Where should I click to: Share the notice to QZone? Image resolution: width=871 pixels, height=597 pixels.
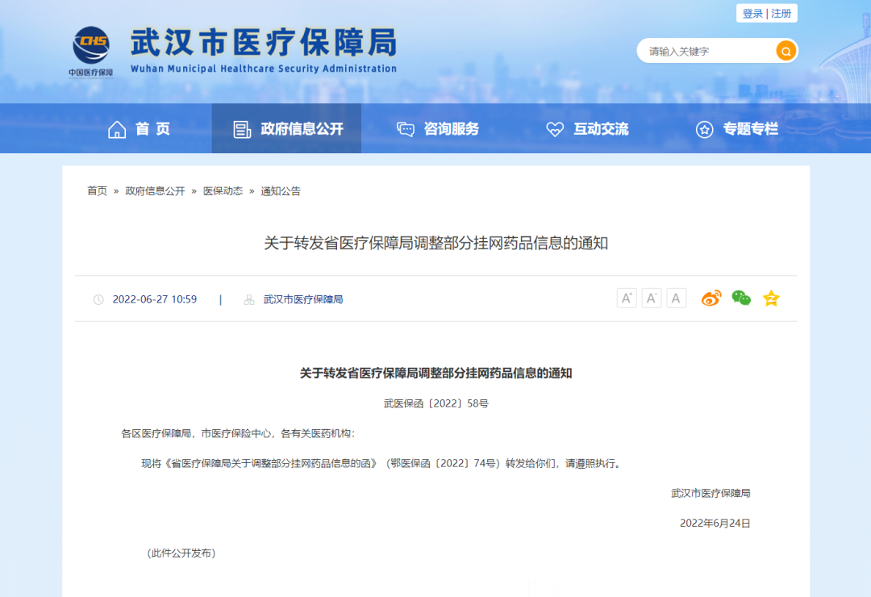[771, 298]
